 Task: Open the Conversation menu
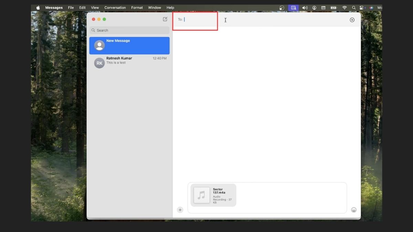(x=115, y=8)
